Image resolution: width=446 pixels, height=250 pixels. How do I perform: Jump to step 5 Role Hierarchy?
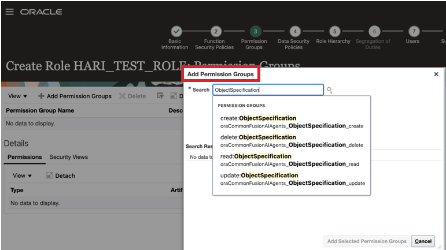334,31
